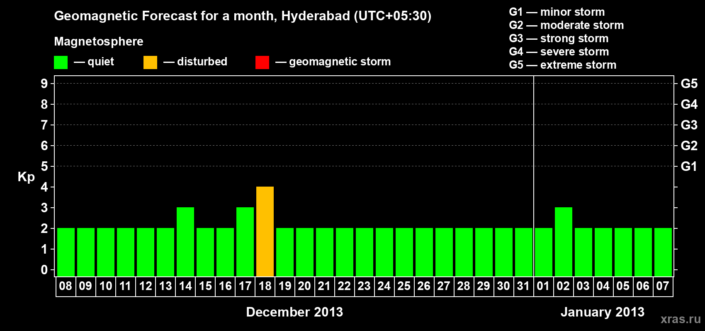Click the '— disturbed' legend label

pyautogui.click(x=195, y=62)
